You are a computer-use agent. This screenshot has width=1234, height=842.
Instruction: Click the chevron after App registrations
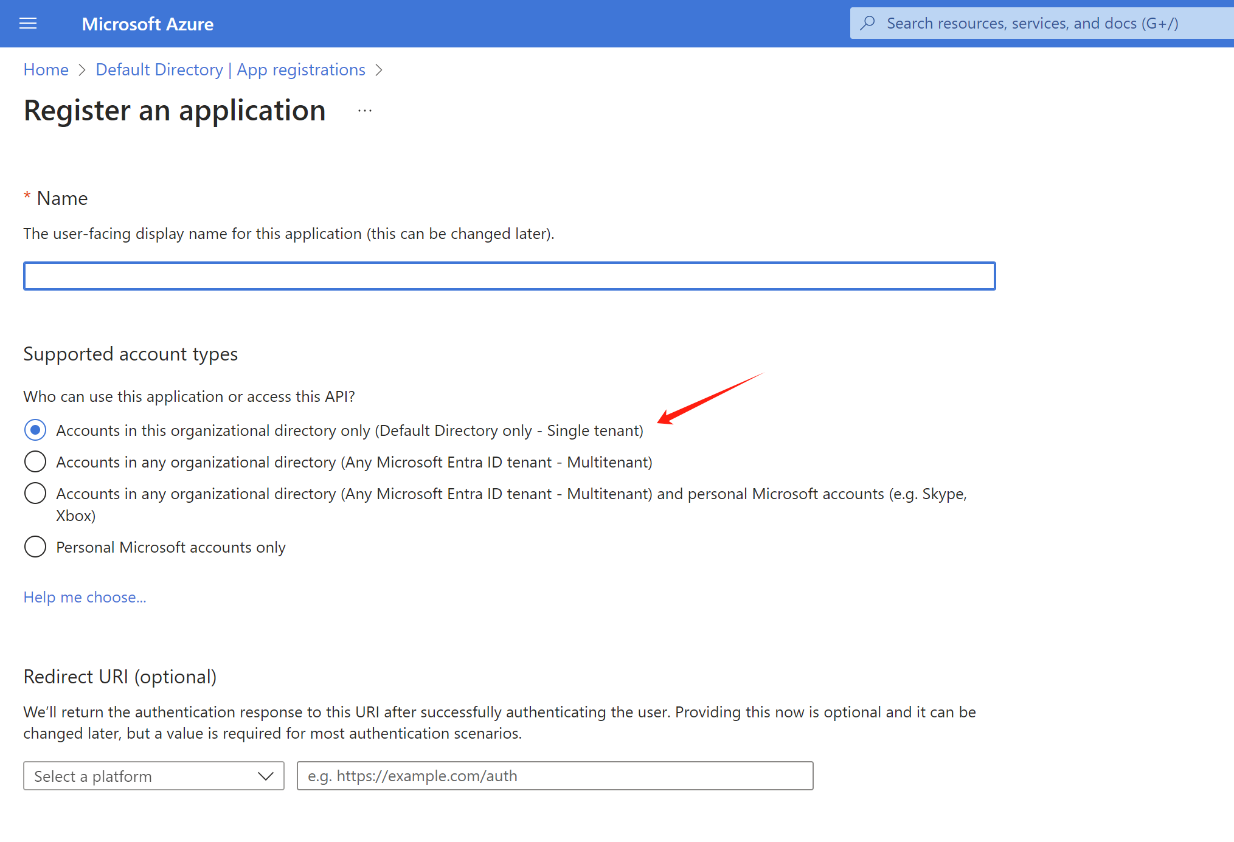(379, 70)
